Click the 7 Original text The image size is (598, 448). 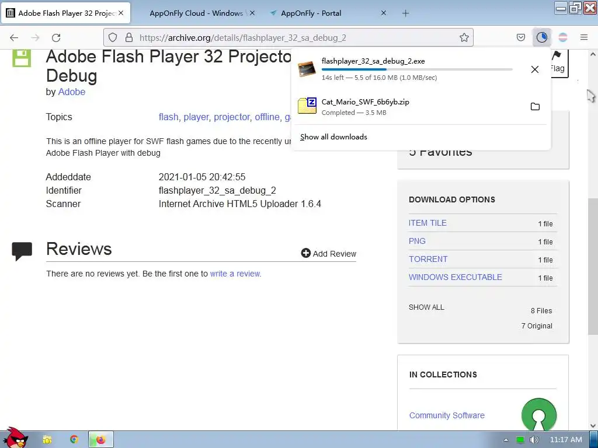point(537,325)
